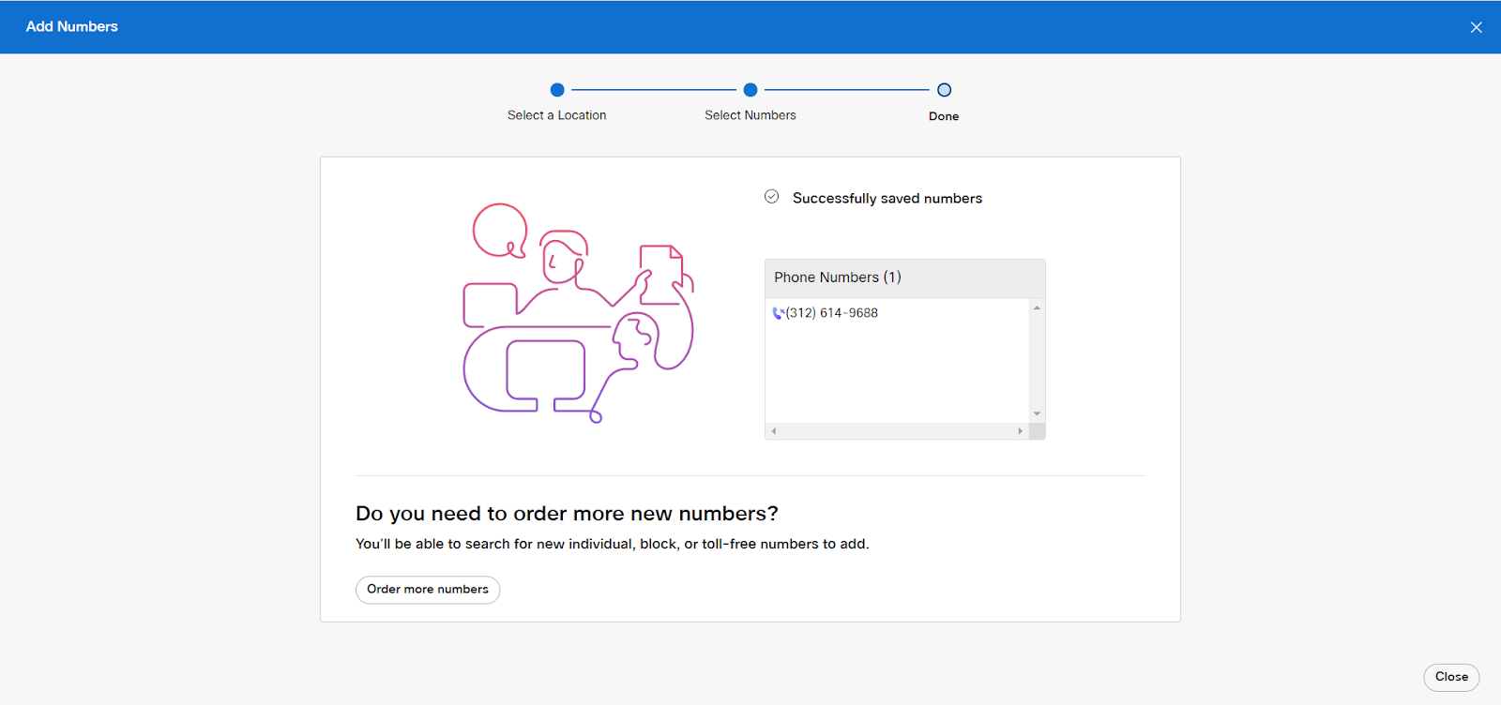Click Order more numbers button
Viewport: 1501px width, 705px height.
click(x=428, y=590)
